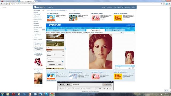This screenshot has width=171, height=96.
Task: Switch to the Сохранить tab
Action: pos(115,30)
